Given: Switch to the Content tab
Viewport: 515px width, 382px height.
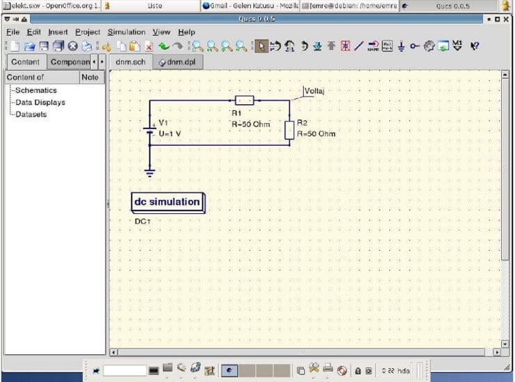Looking at the screenshot, I should [26, 62].
